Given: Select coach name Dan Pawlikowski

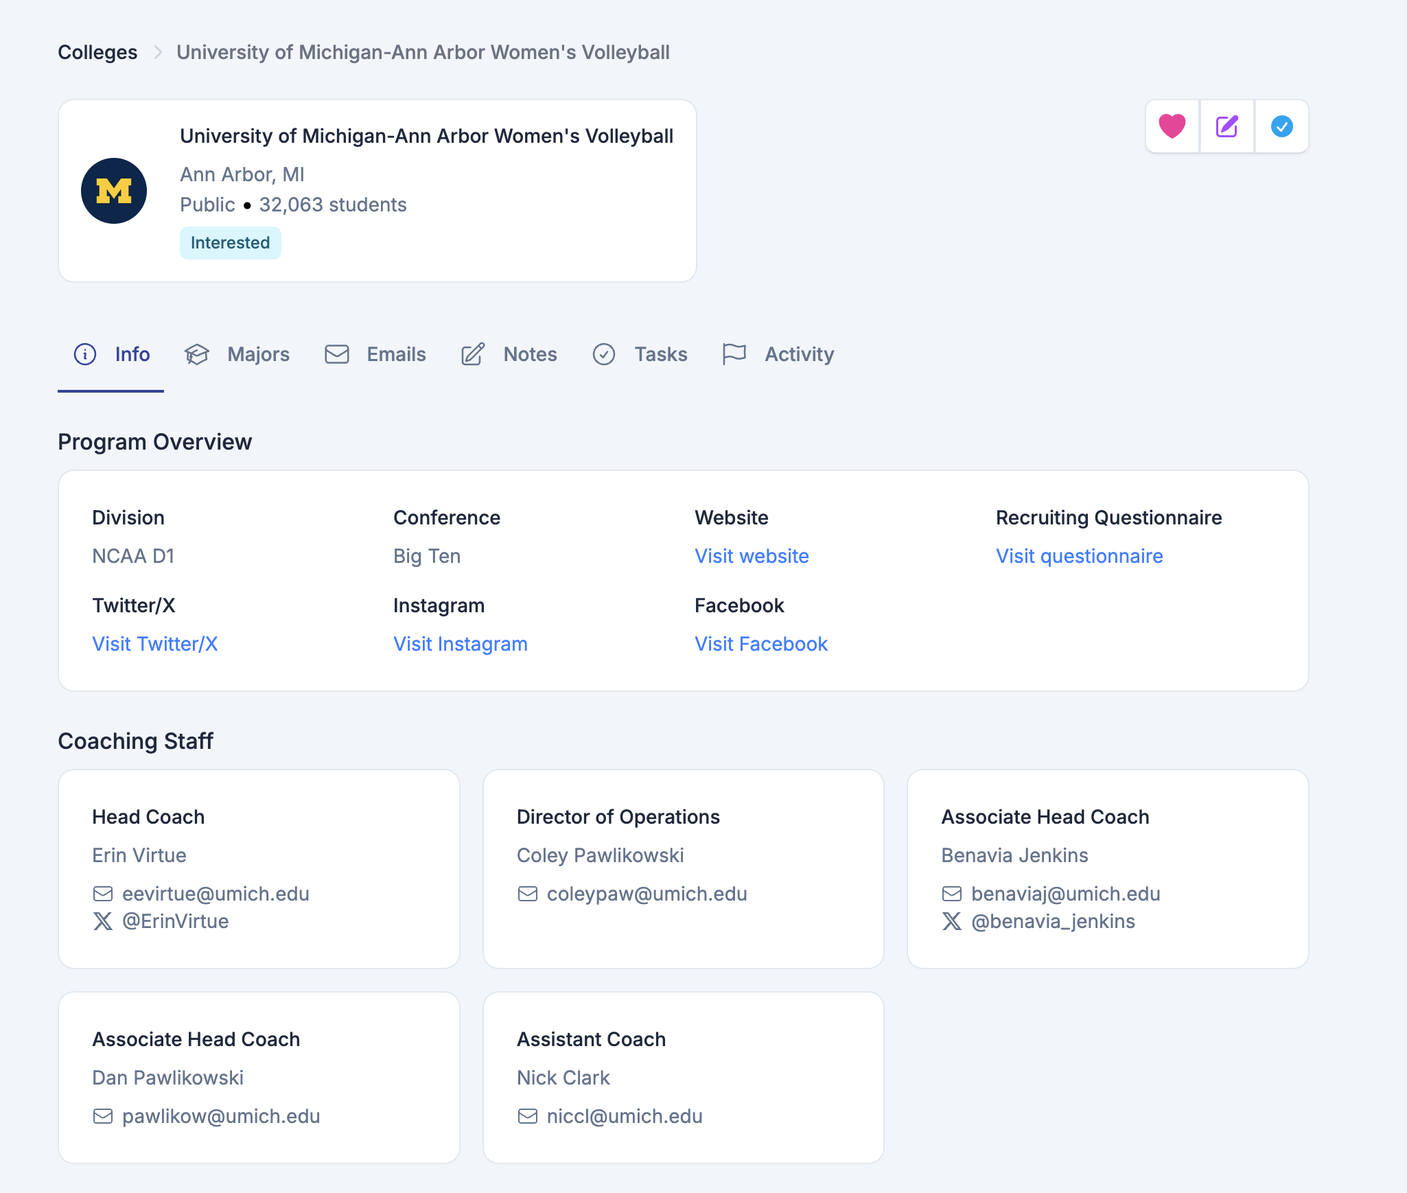Looking at the screenshot, I should pos(168,1078).
